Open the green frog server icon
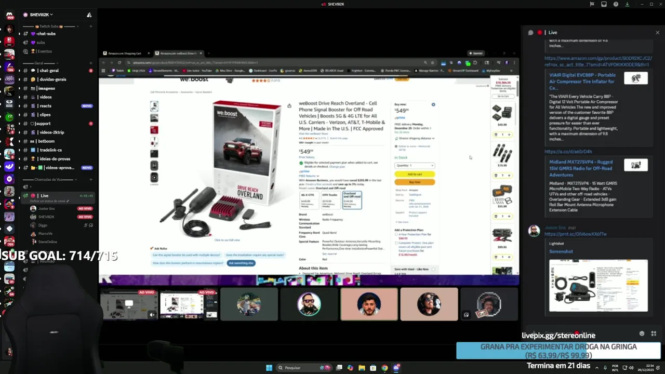The image size is (665, 374). (x=9, y=116)
